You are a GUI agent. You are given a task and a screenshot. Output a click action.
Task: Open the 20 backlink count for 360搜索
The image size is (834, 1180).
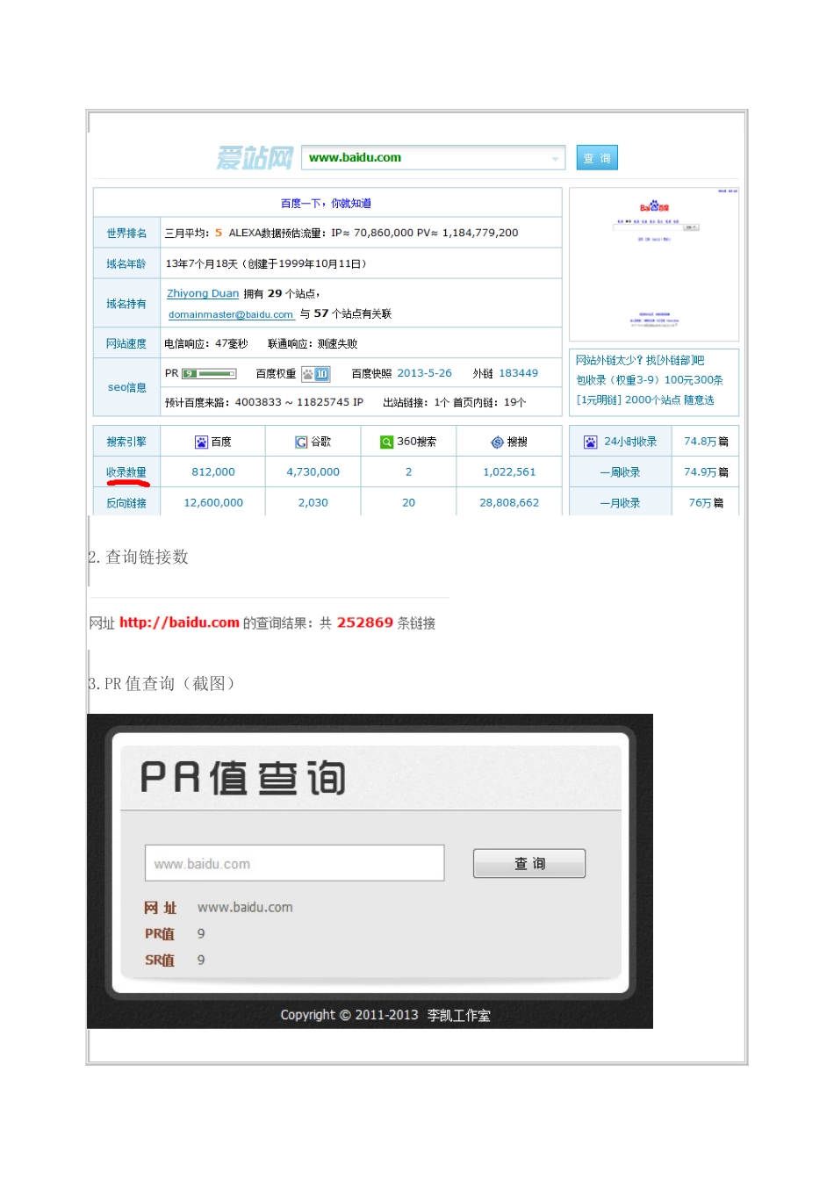[408, 502]
